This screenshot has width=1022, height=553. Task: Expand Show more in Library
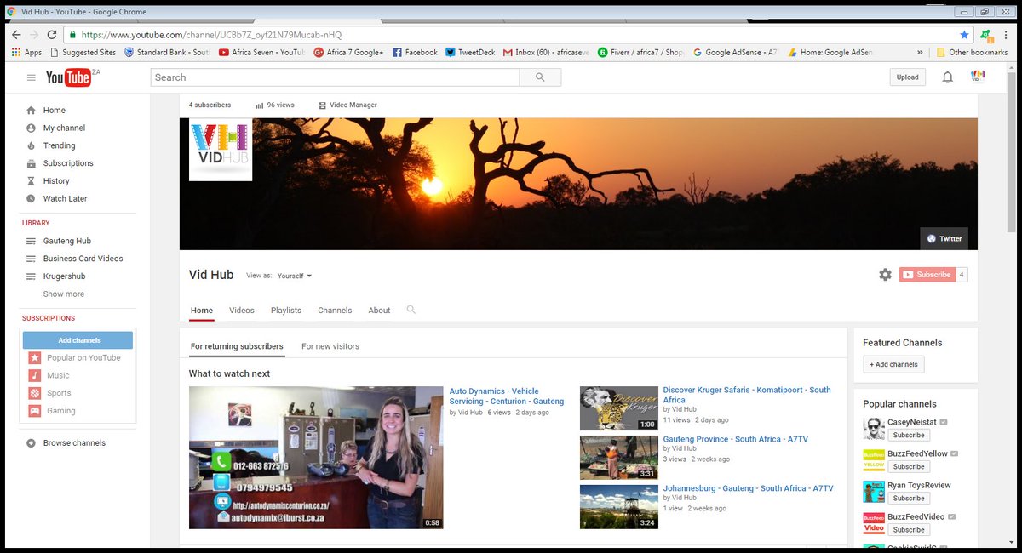tap(64, 294)
